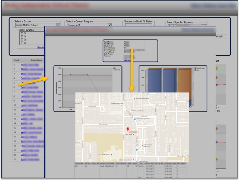Click the Days Present blue legend swatch
The image size is (239, 180).
point(196,68)
